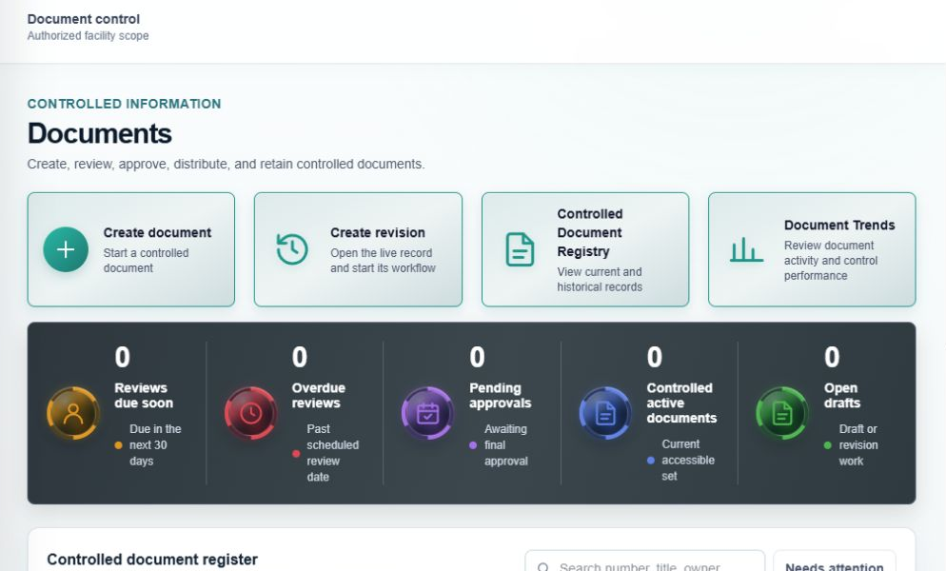Click the Controlled Document Registry file icon
Screen dimensions: 946x571
pos(520,249)
